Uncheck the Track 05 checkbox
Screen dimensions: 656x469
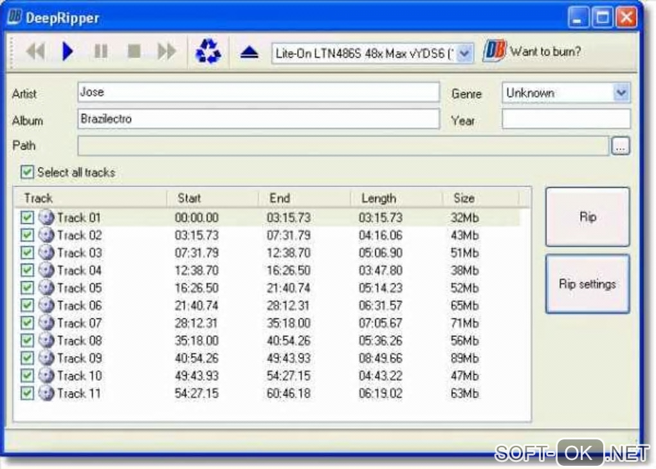click(27, 288)
